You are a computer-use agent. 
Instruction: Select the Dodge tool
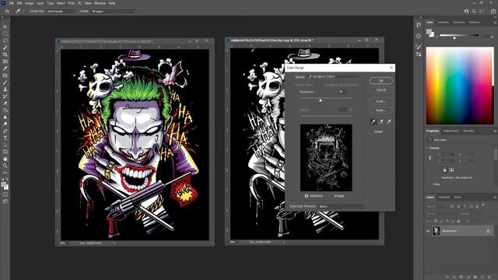(x=5, y=124)
